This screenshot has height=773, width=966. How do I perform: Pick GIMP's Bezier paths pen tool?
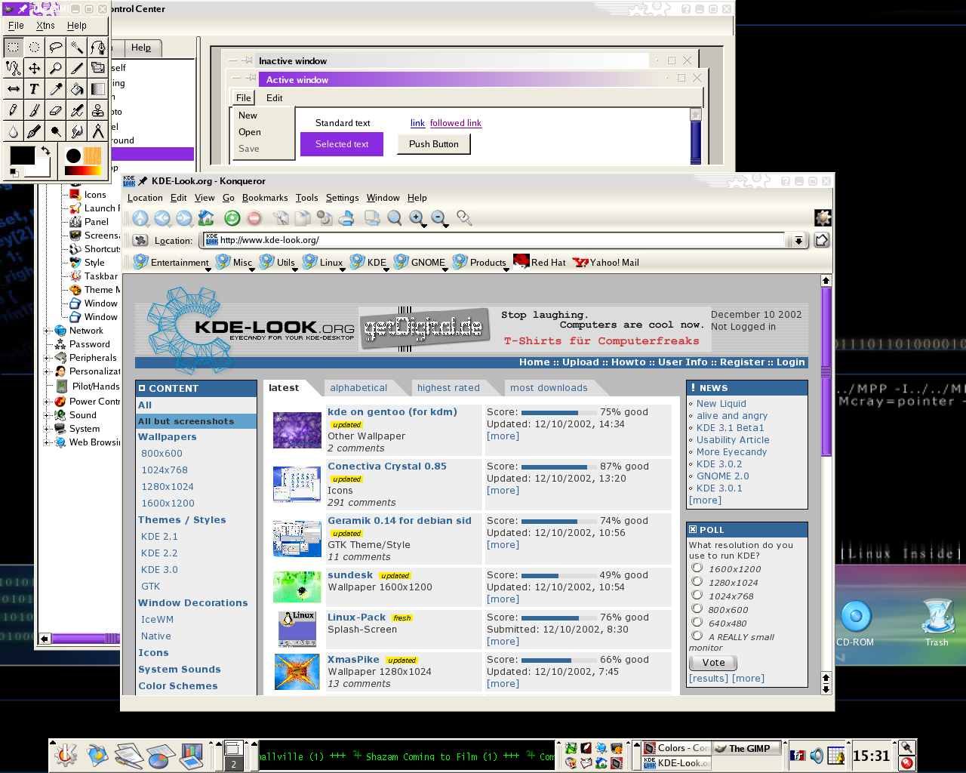[98, 47]
